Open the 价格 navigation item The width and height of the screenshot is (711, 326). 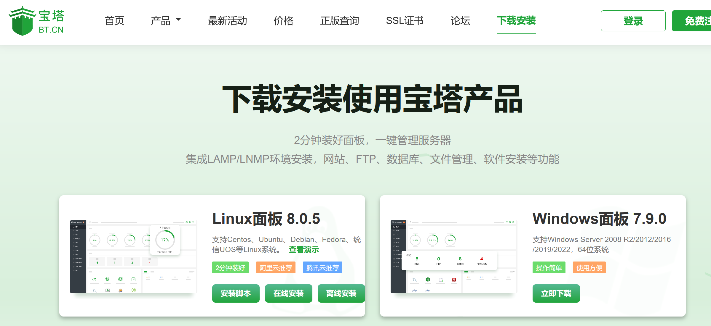click(283, 21)
